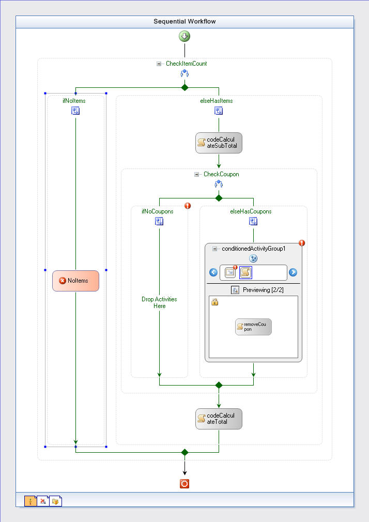Click the lock icon in preview pane

(x=215, y=302)
